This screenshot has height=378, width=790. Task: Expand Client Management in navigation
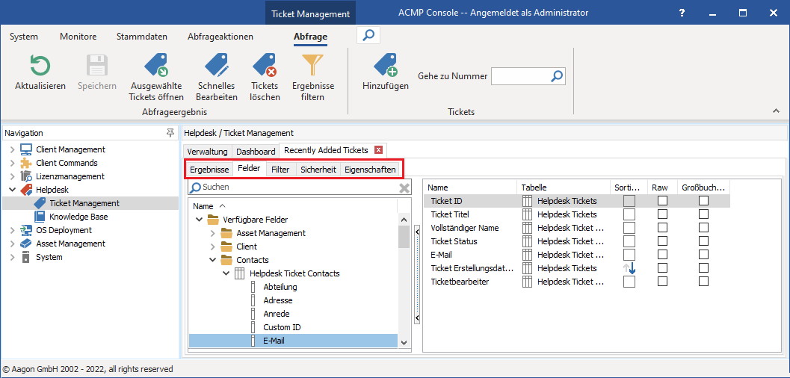pyautogui.click(x=13, y=149)
